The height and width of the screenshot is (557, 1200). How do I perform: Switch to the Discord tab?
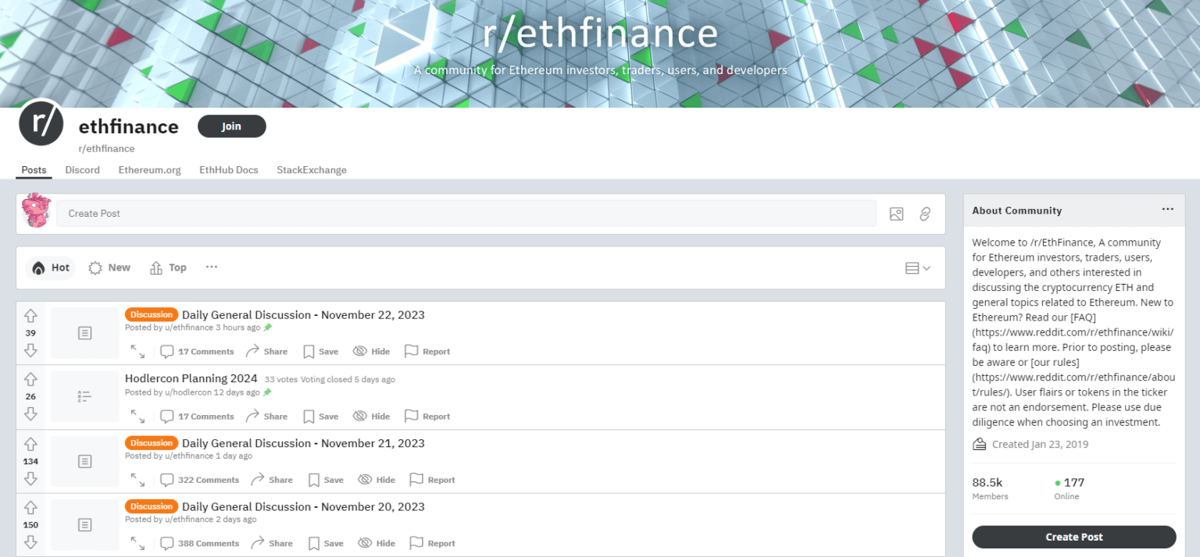coord(82,169)
